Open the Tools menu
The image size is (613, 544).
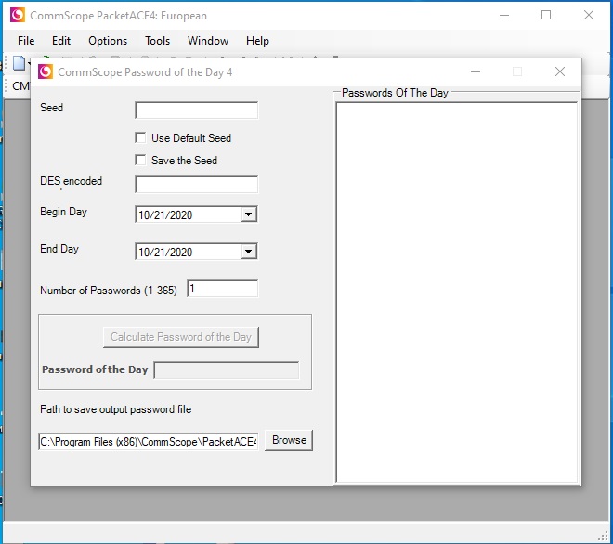(157, 41)
